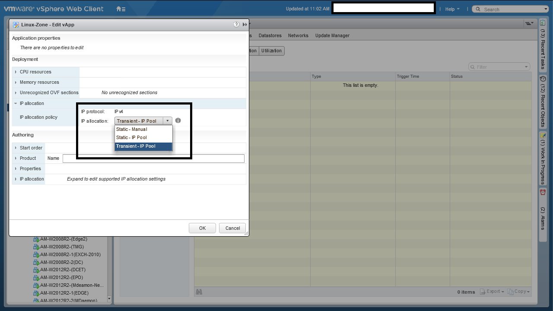Click the home menu icon in header
The height and width of the screenshot is (311, 553).
point(121,9)
